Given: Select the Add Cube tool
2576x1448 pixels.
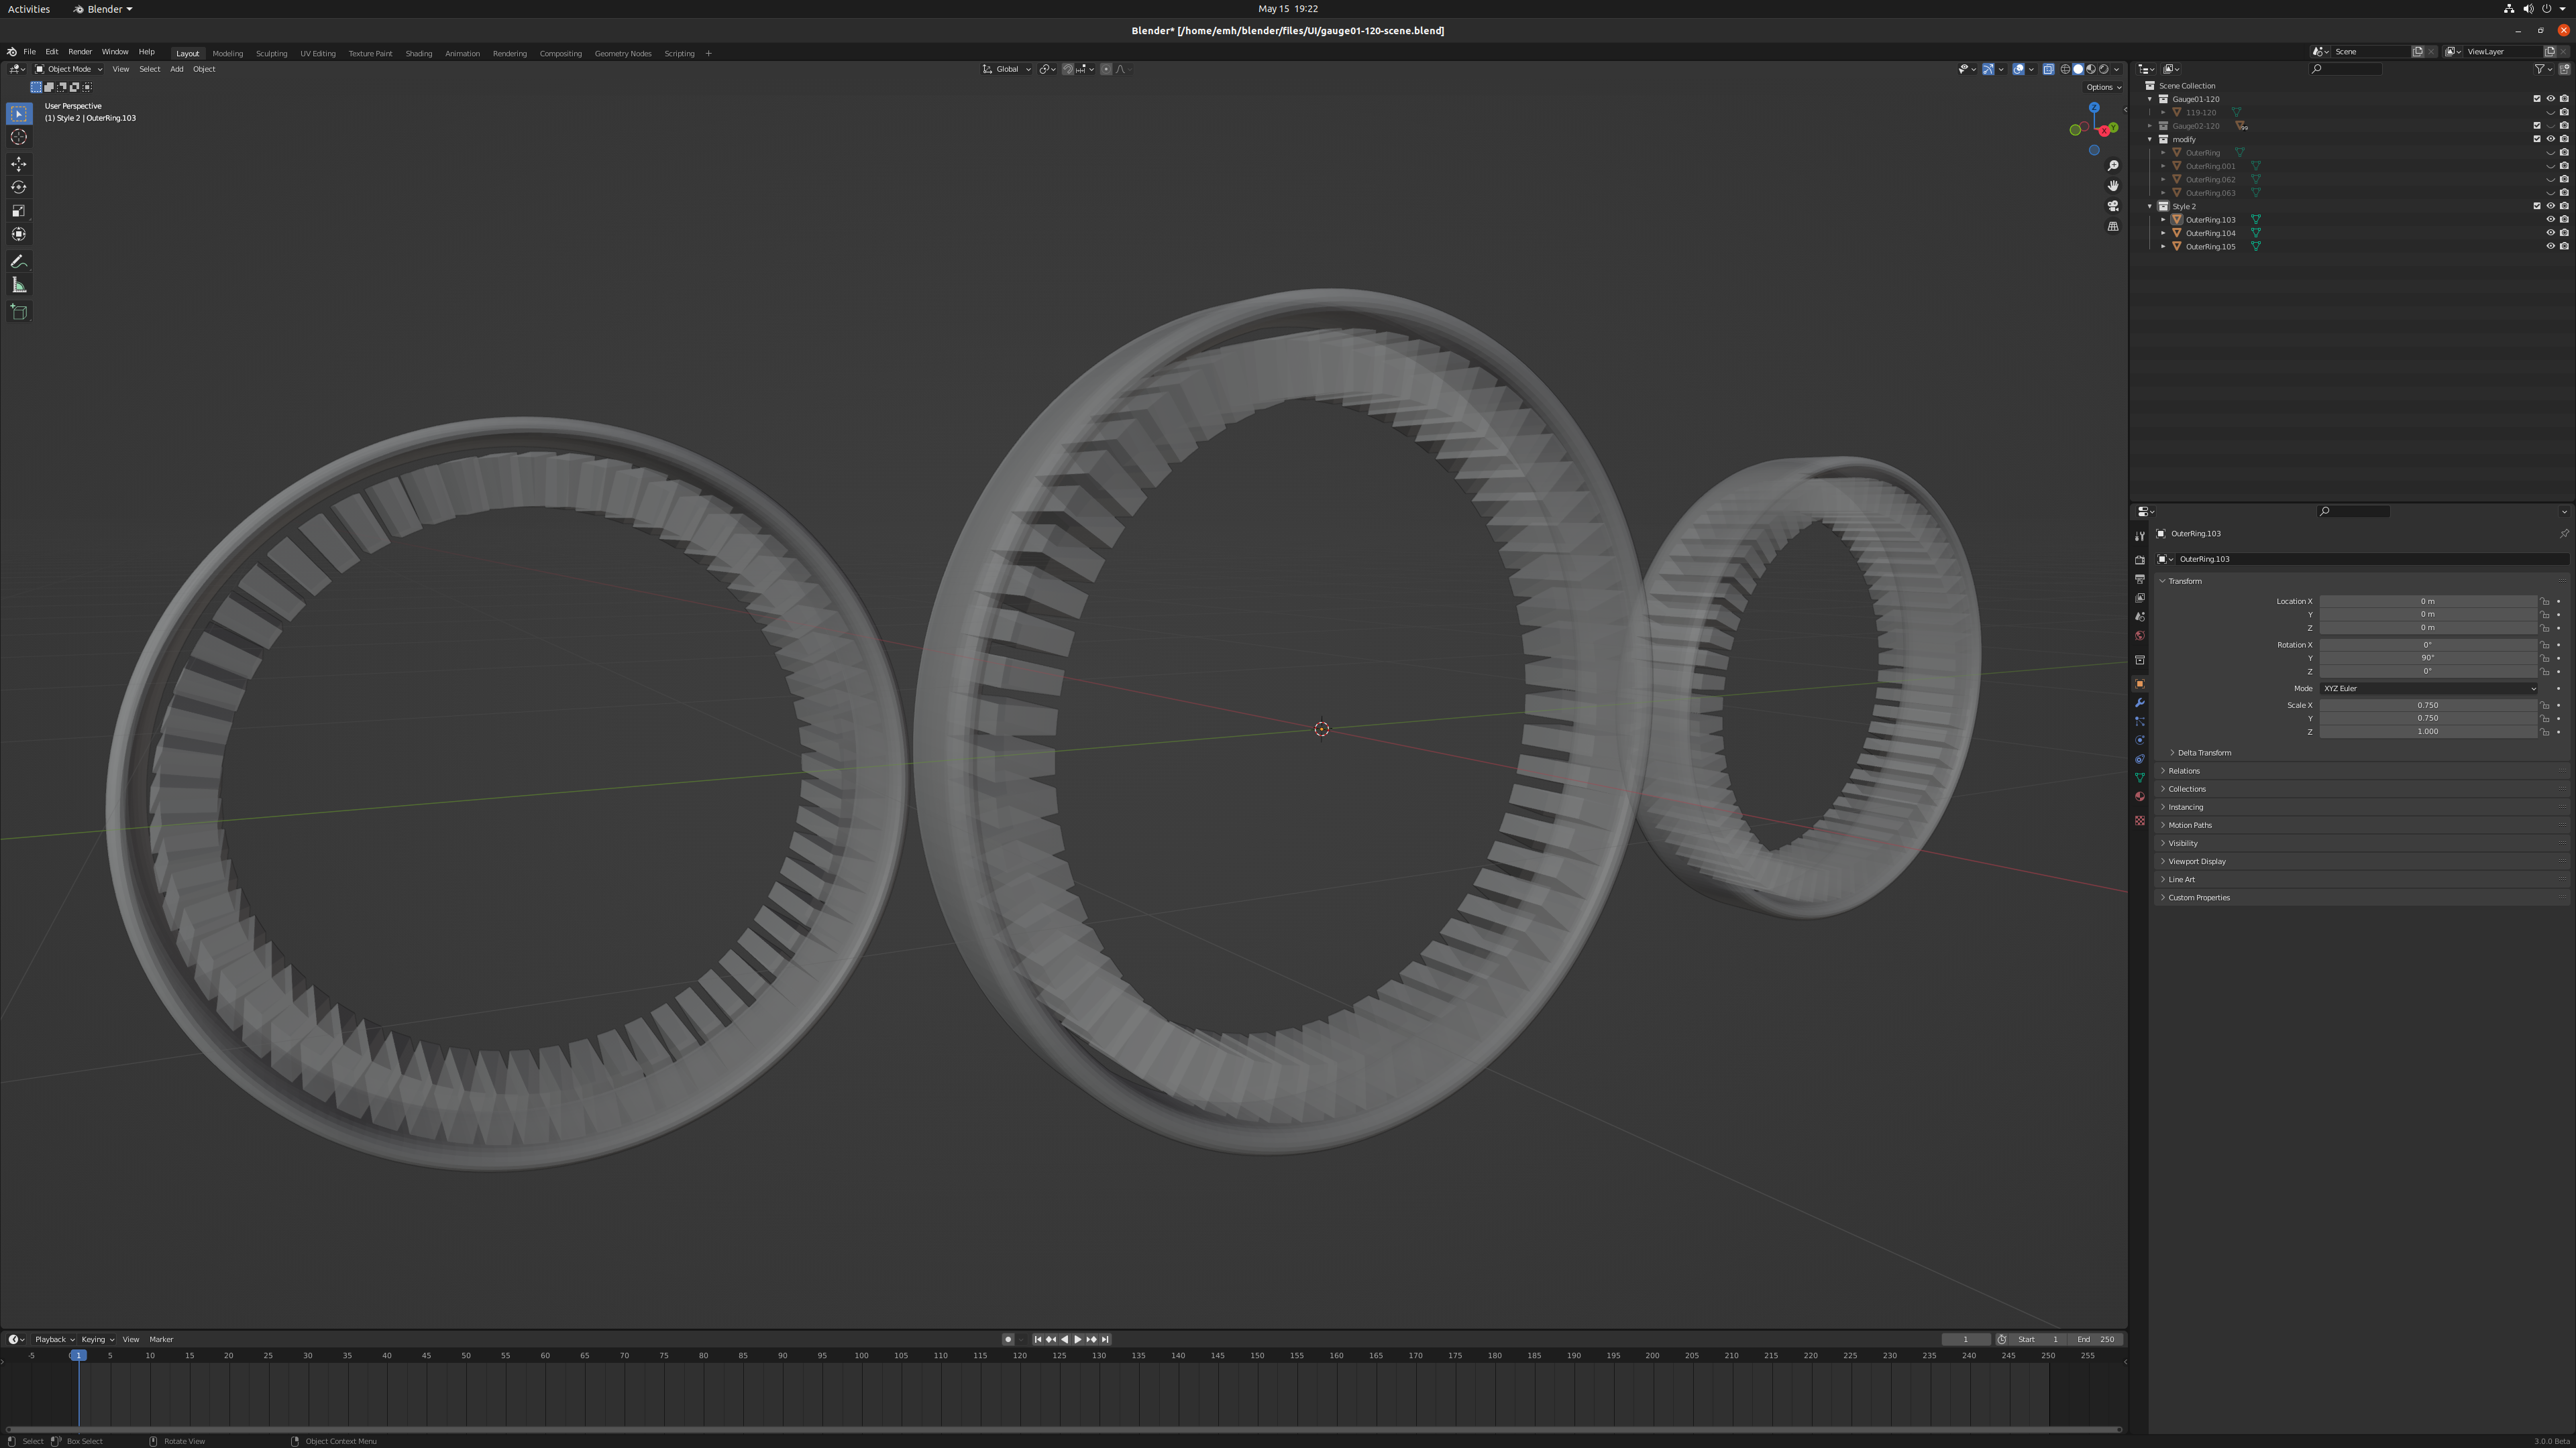Looking at the screenshot, I should pyautogui.click(x=19, y=313).
